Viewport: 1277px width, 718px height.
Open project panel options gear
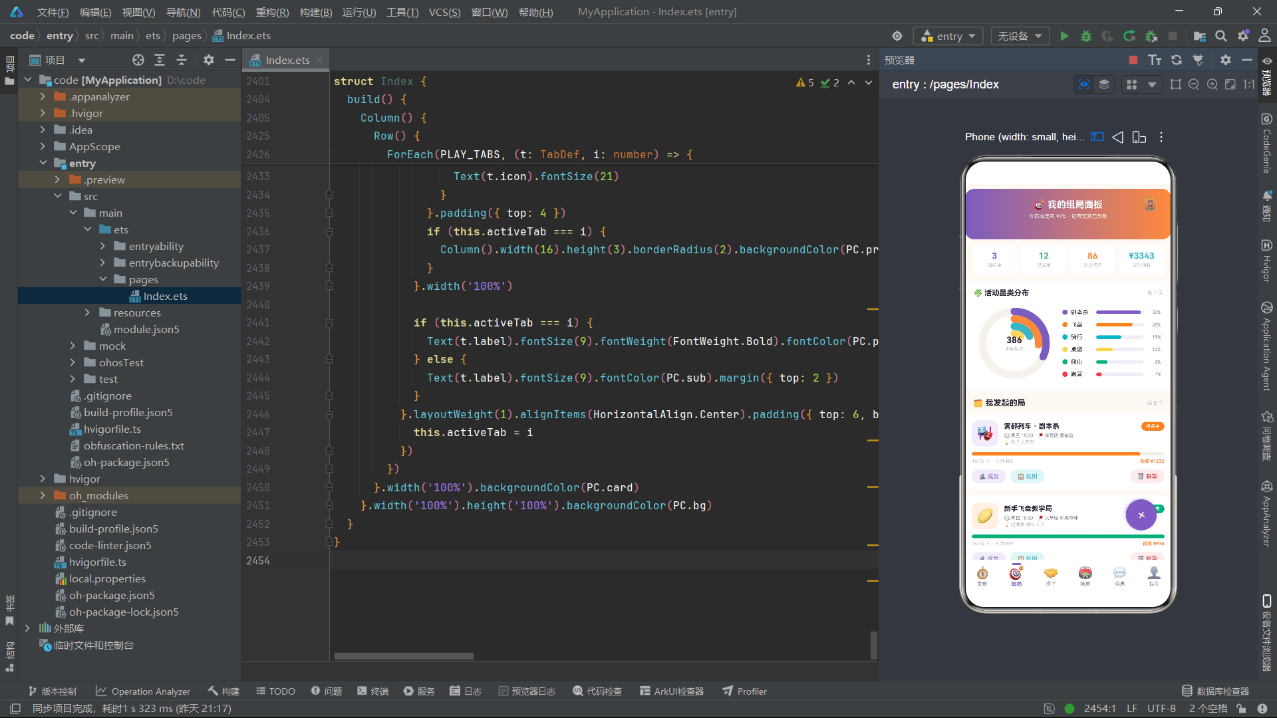pos(209,60)
